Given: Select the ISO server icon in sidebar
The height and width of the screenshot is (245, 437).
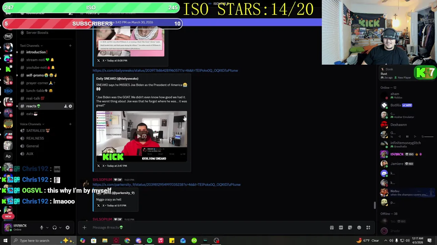Looking at the screenshot, I should click(8, 91).
